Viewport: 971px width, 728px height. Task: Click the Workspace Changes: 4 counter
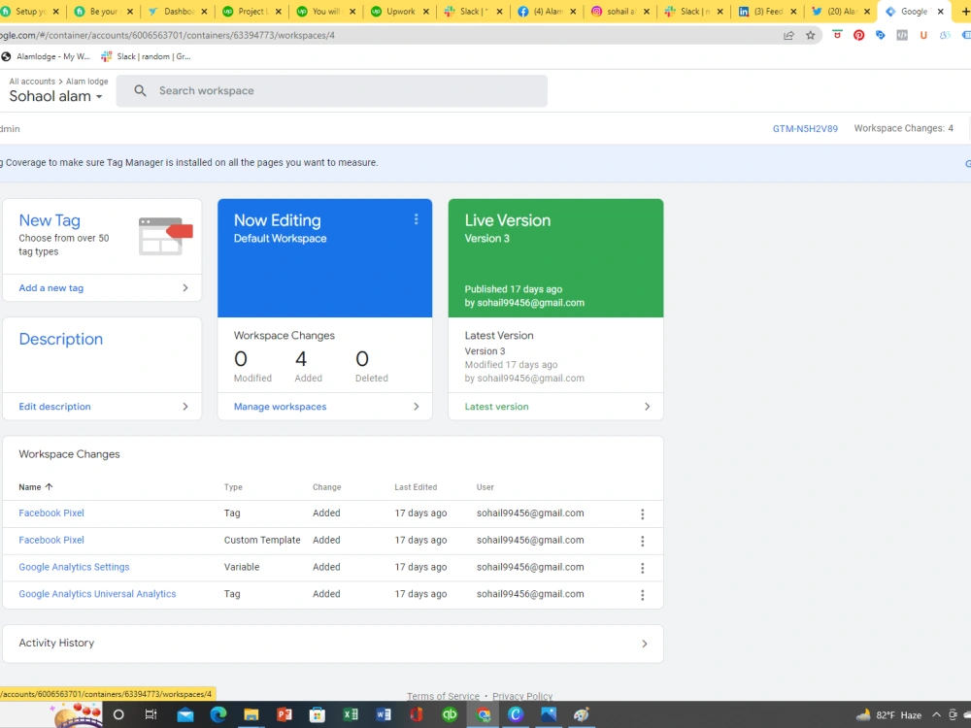(x=903, y=128)
